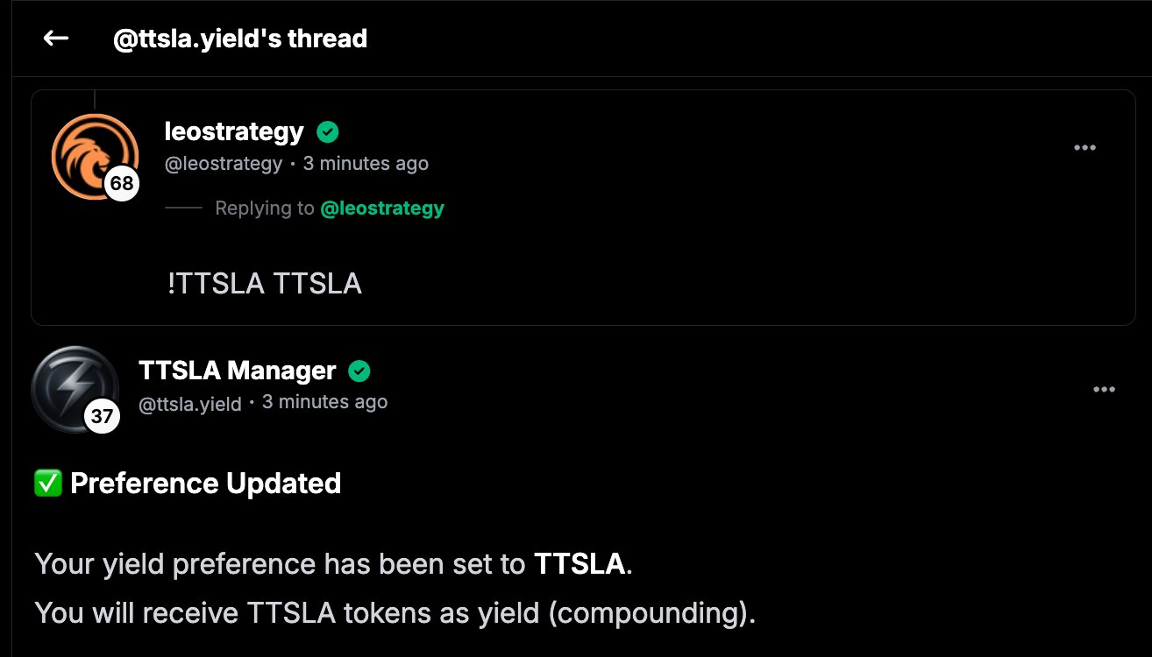1152x657 pixels.
Task: Click leostrategy's green verified badge
Action: point(328,132)
